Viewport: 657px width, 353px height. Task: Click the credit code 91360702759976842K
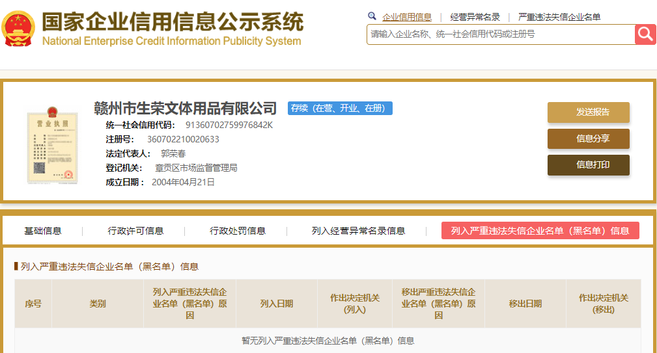(x=229, y=125)
